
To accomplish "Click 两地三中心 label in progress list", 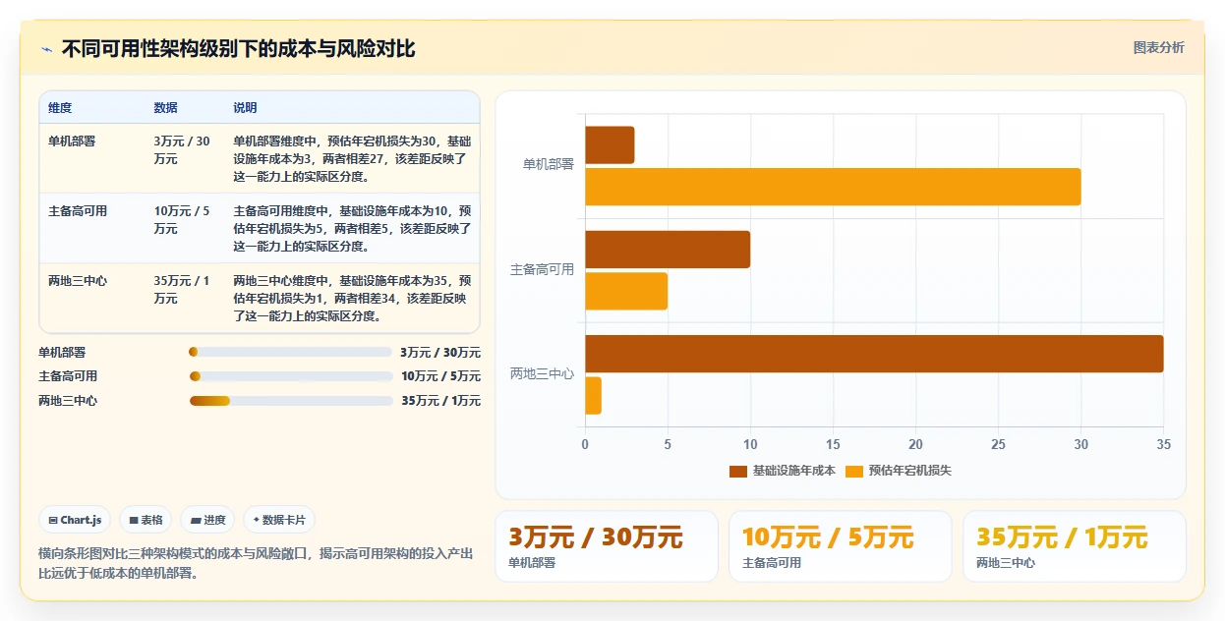I will [68, 401].
